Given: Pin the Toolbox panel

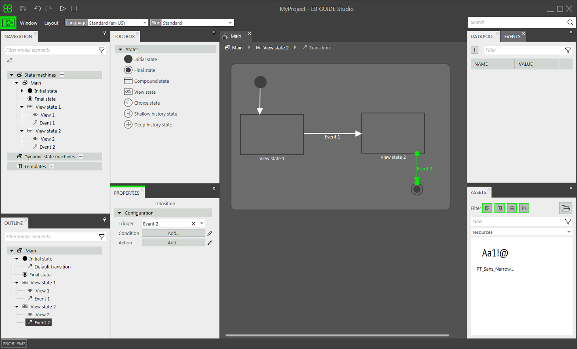Looking at the screenshot, I should (x=214, y=33).
